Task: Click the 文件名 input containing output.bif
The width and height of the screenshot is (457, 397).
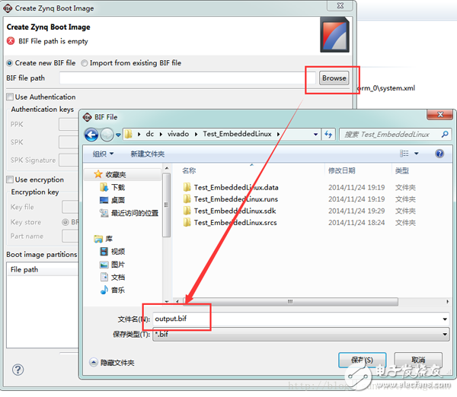Action: [297, 319]
